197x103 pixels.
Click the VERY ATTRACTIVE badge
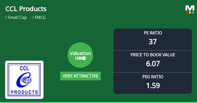(x=80, y=76)
